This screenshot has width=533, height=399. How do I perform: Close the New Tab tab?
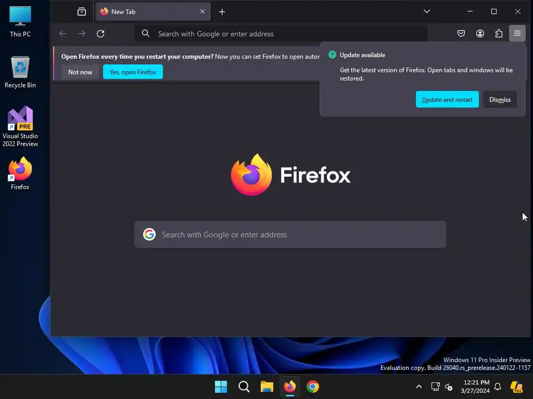202,11
